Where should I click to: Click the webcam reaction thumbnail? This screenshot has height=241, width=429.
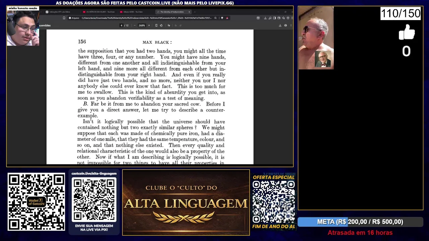pos(23,28)
